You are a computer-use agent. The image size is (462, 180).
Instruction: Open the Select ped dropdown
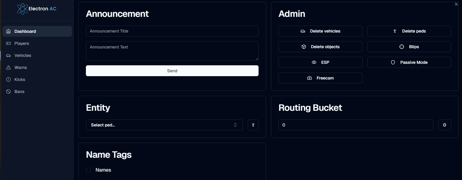point(164,125)
